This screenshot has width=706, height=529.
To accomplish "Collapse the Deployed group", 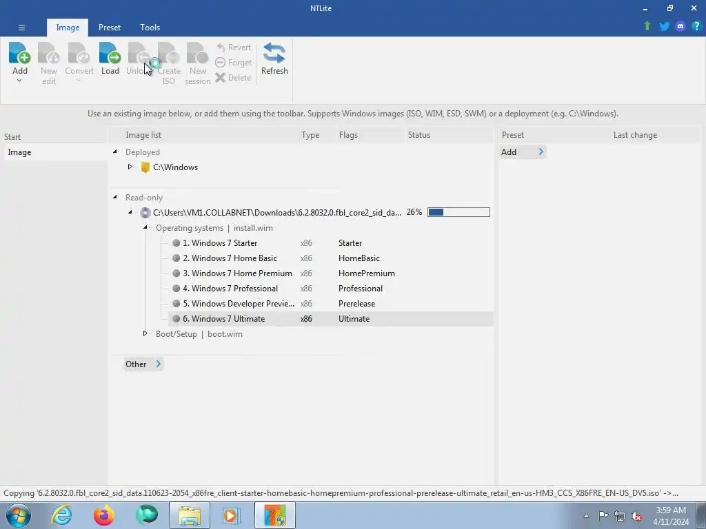I will click(x=115, y=152).
